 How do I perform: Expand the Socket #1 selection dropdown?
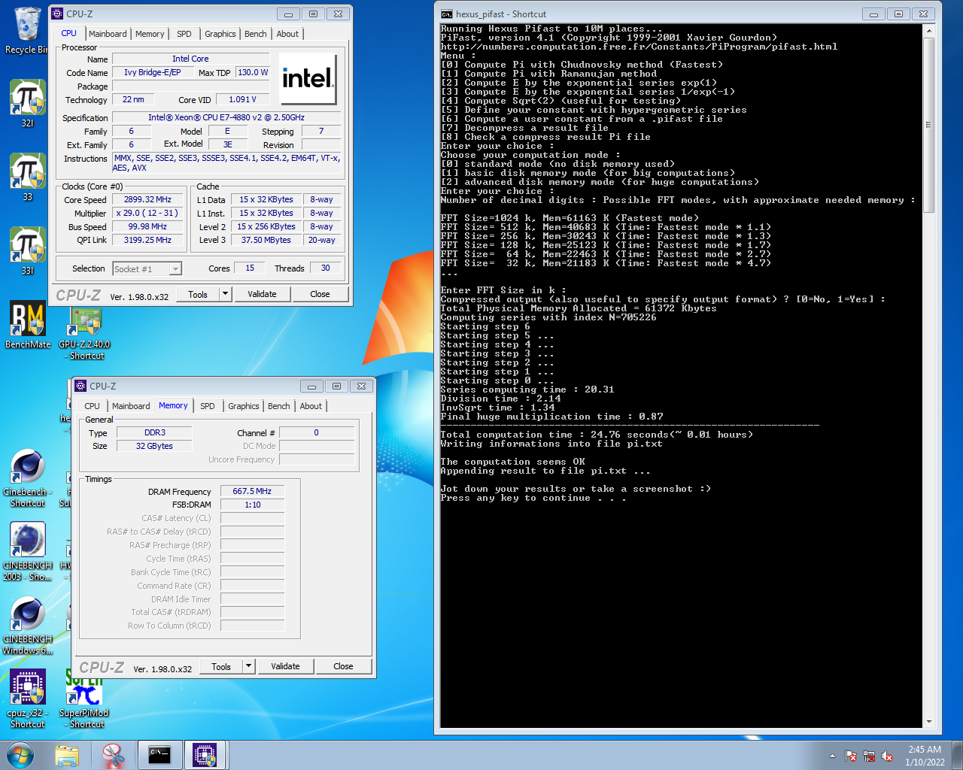click(x=175, y=269)
